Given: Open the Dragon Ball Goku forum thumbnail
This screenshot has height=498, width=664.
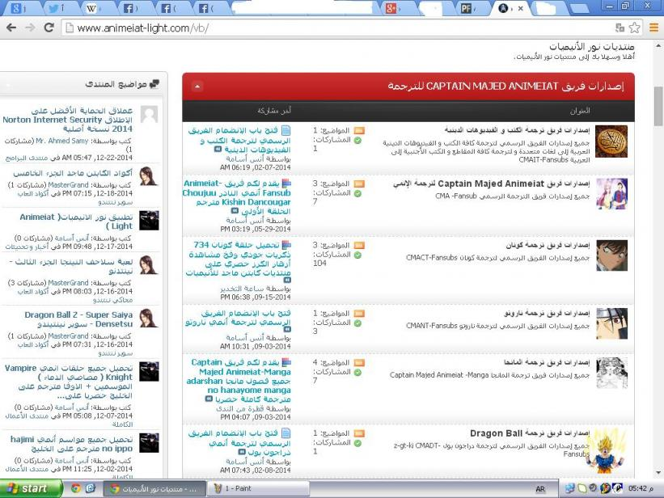Looking at the screenshot, I should (x=607, y=450).
